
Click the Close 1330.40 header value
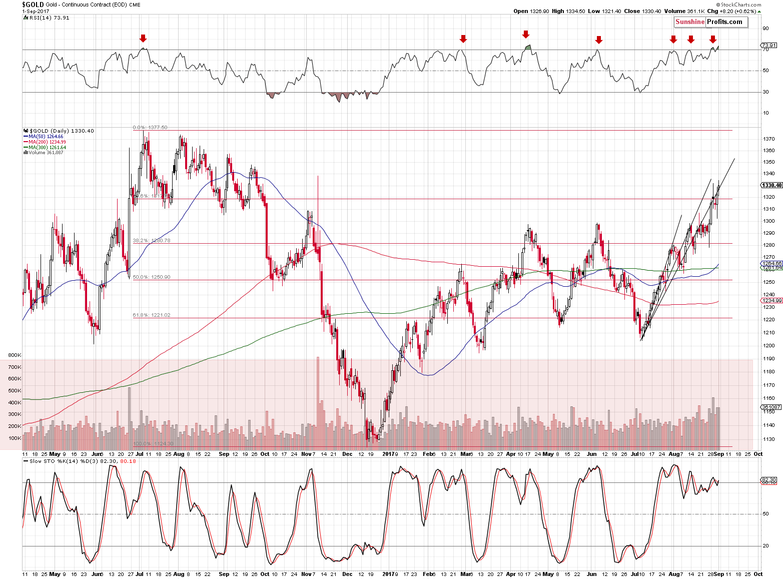pos(641,11)
